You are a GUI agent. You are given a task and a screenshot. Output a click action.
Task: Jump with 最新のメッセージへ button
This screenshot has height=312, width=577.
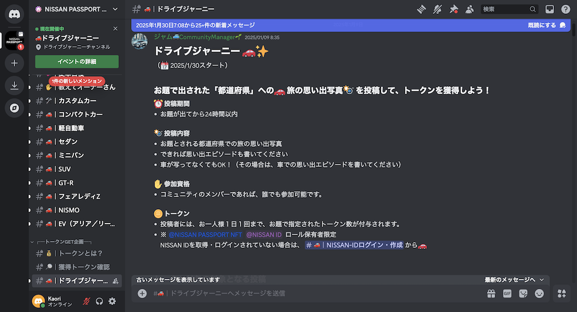[514, 280]
